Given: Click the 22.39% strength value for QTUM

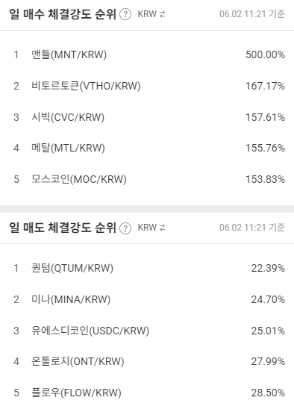Looking at the screenshot, I should (268, 268).
